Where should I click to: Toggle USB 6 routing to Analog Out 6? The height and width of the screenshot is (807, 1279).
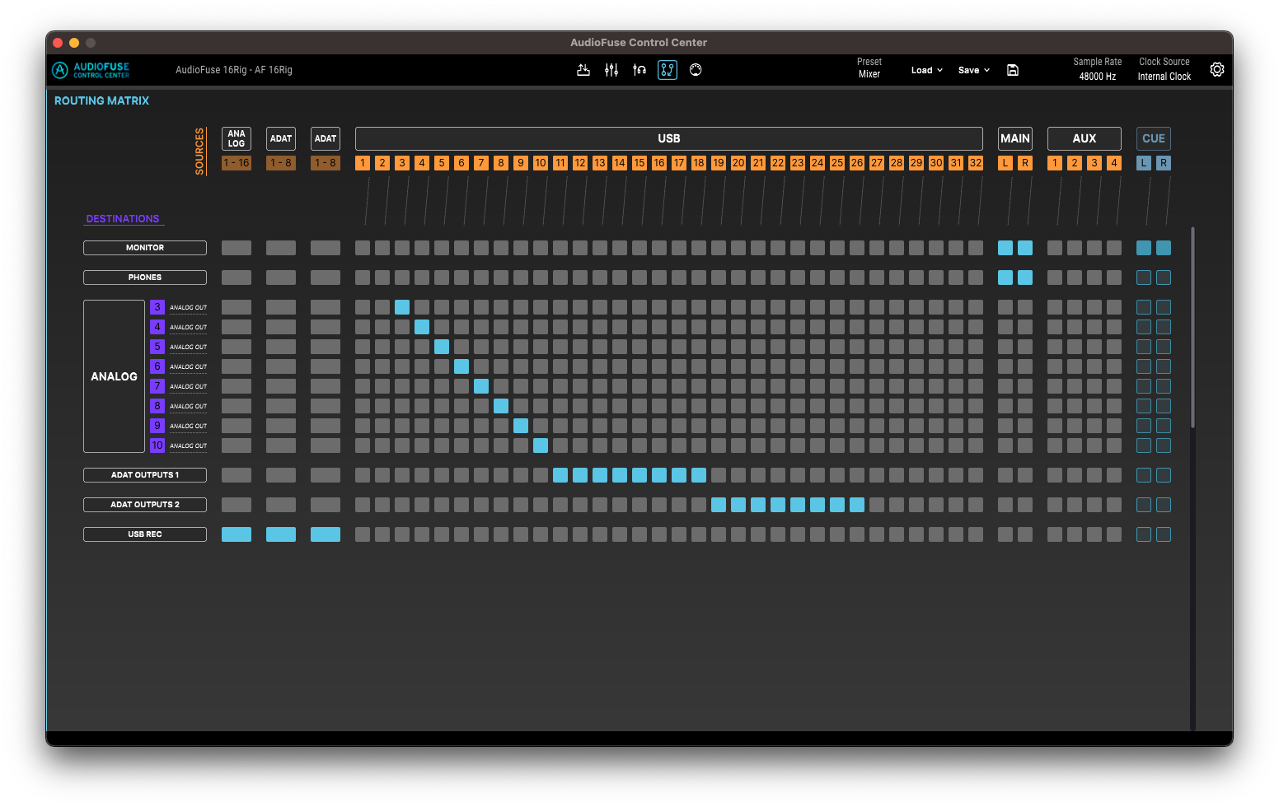[461, 366]
